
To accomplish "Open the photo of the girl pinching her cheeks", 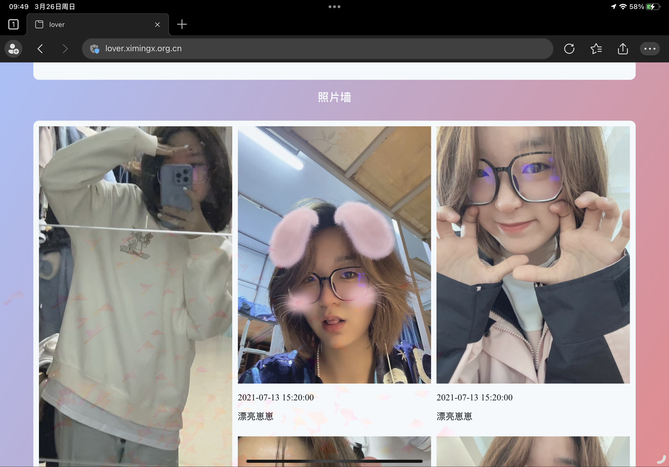I will pos(533,254).
